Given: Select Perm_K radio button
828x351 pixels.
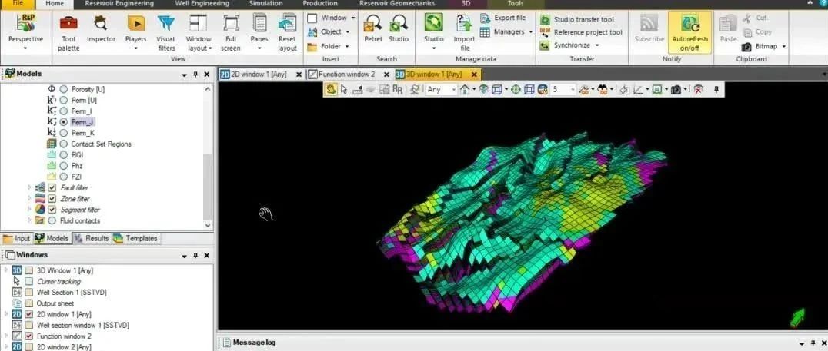Looking at the screenshot, I should tap(63, 133).
